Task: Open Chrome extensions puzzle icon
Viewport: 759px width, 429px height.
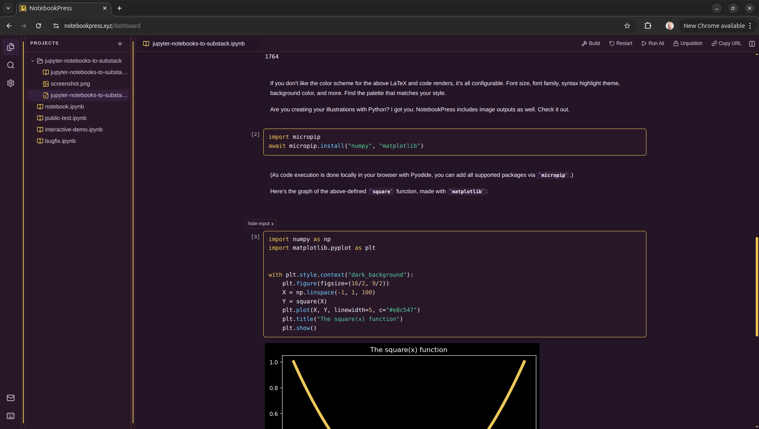Action: click(x=648, y=26)
